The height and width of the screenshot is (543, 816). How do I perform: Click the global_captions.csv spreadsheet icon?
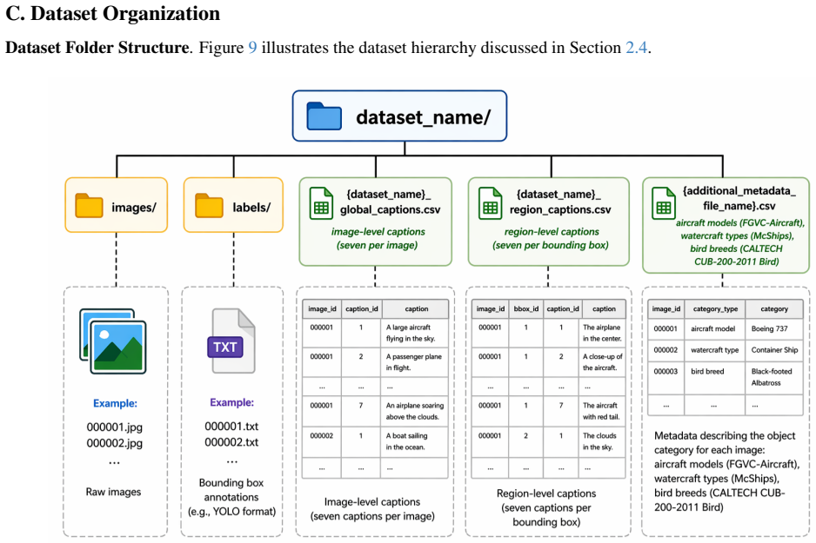[321, 203]
